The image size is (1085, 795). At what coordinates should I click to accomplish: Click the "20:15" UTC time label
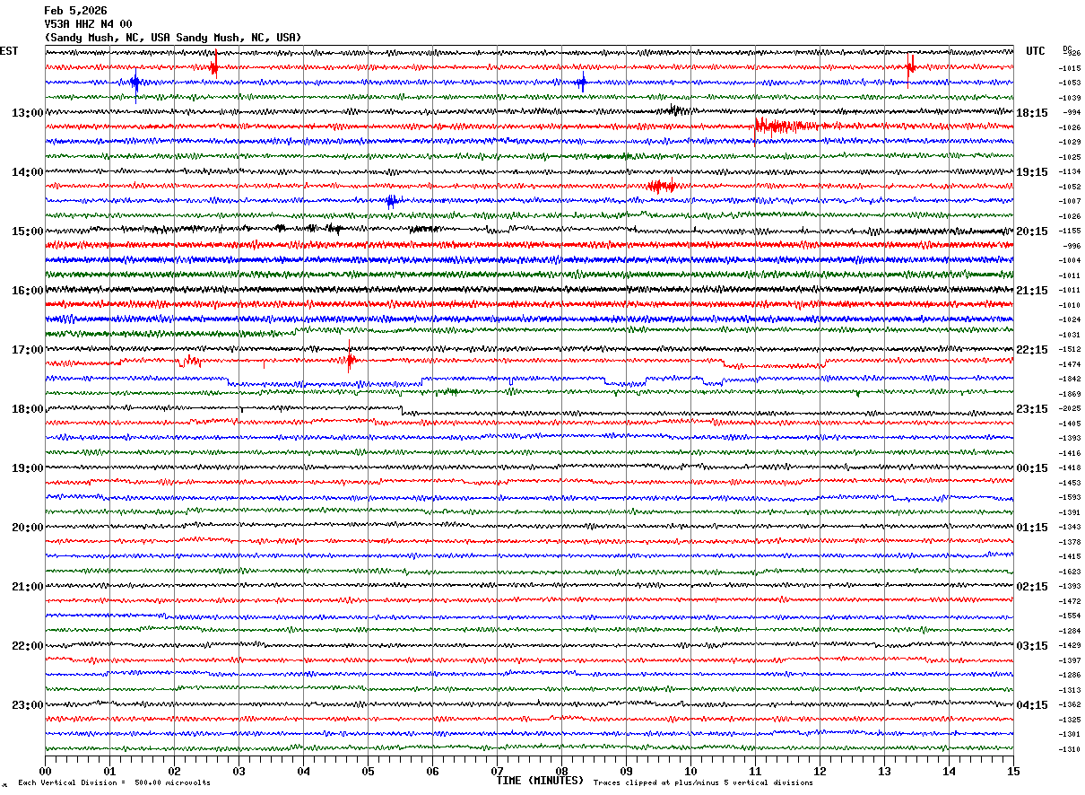coord(1032,232)
